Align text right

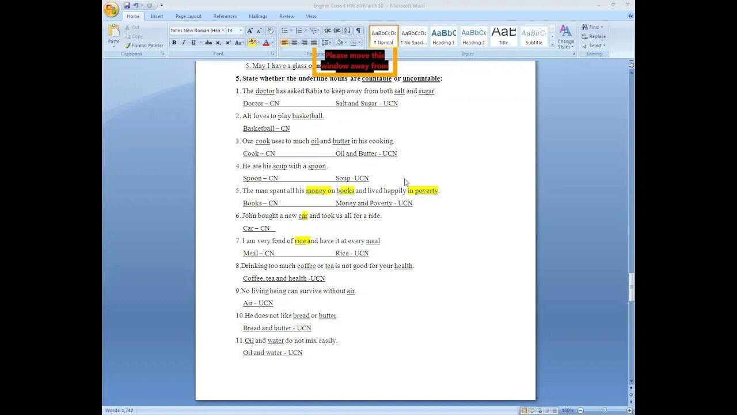(304, 43)
